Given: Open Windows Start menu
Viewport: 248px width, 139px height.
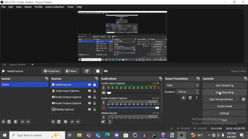Looking at the screenshot, I should pyautogui.click(x=5, y=135).
